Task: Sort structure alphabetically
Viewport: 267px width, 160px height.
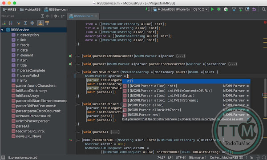Action: coord(10,23)
